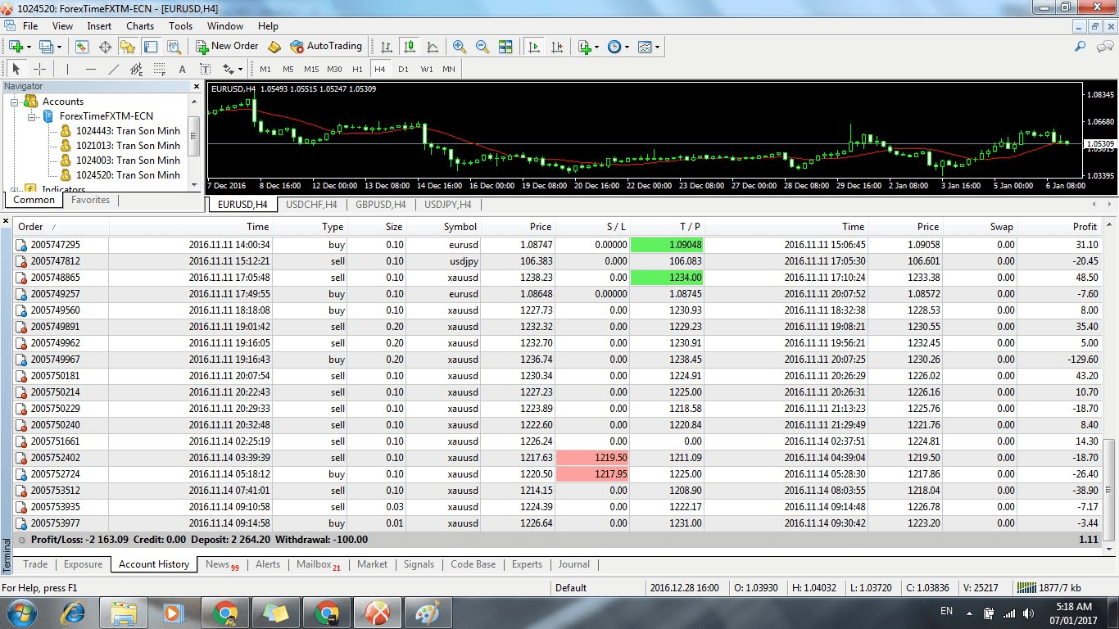Screen dimensions: 1119x629
Task: Switch chart to candlesticks
Action: click(410, 47)
